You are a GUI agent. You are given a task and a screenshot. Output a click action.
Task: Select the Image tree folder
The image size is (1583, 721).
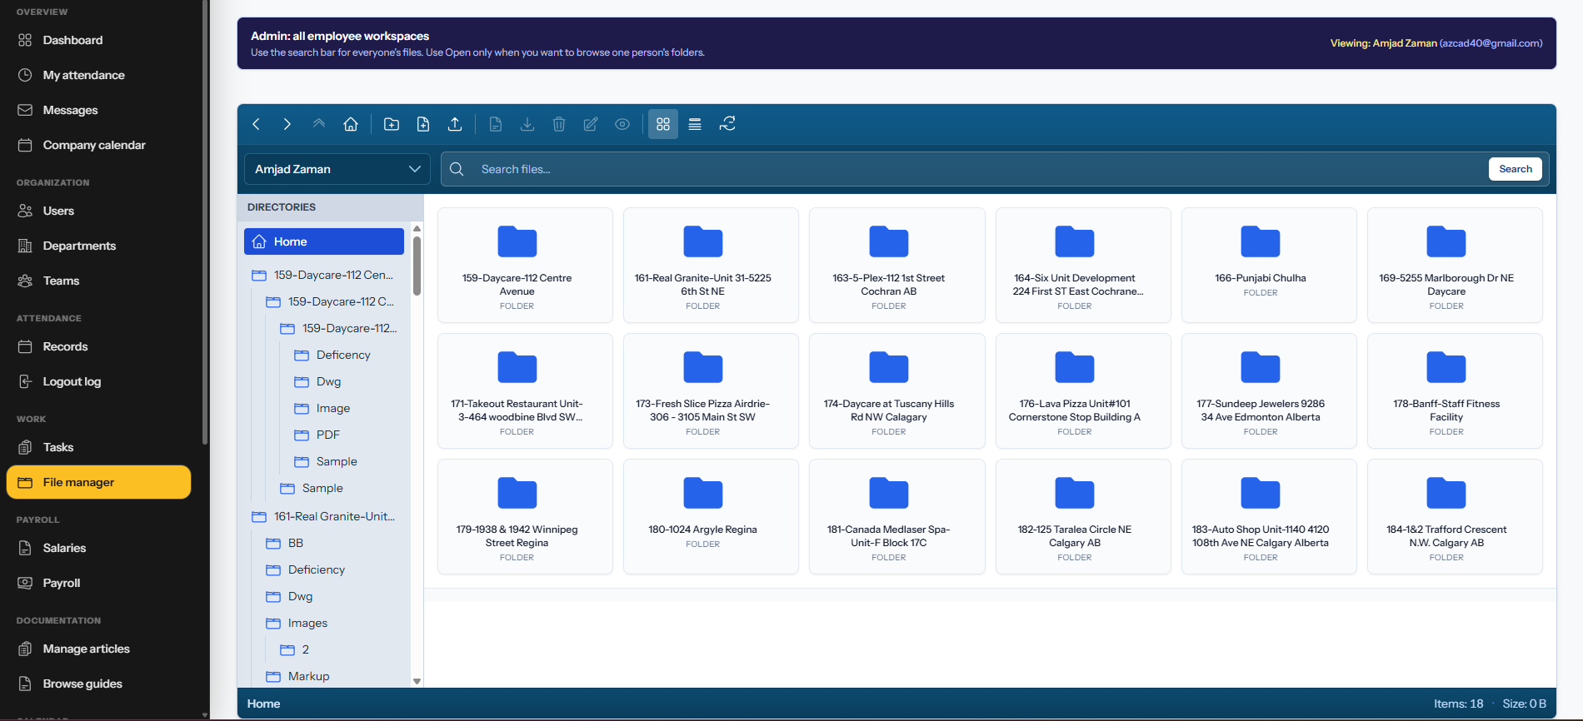pos(333,408)
